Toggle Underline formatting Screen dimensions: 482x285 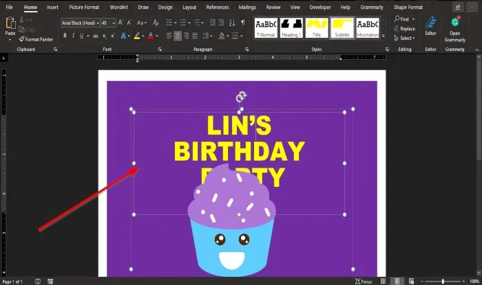click(x=81, y=36)
